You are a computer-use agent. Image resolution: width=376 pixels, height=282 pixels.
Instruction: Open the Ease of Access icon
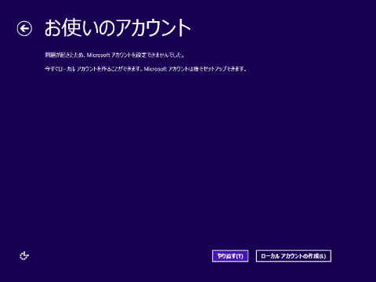point(24,255)
